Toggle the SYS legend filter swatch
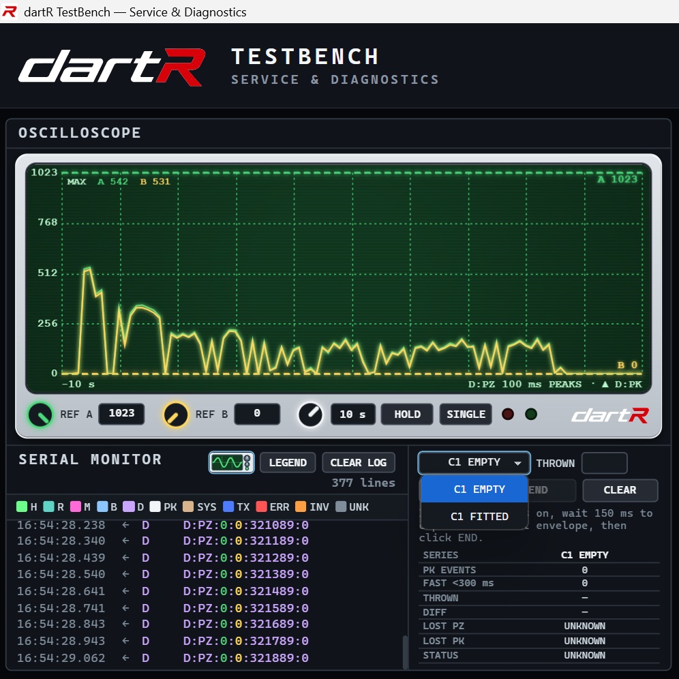The height and width of the screenshot is (679, 679). (188, 507)
